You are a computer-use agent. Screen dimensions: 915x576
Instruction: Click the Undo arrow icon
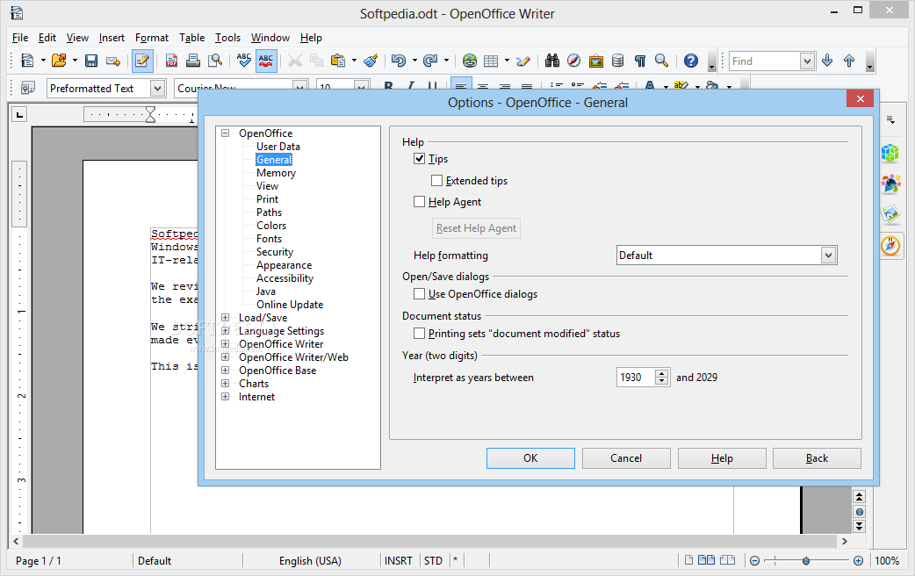coord(399,61)
